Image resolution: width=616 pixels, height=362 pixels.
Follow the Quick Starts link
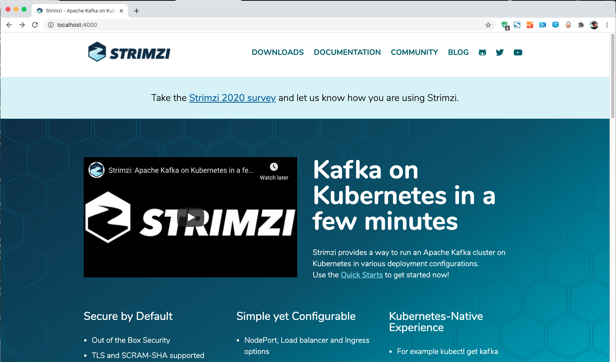click(362, 275)
